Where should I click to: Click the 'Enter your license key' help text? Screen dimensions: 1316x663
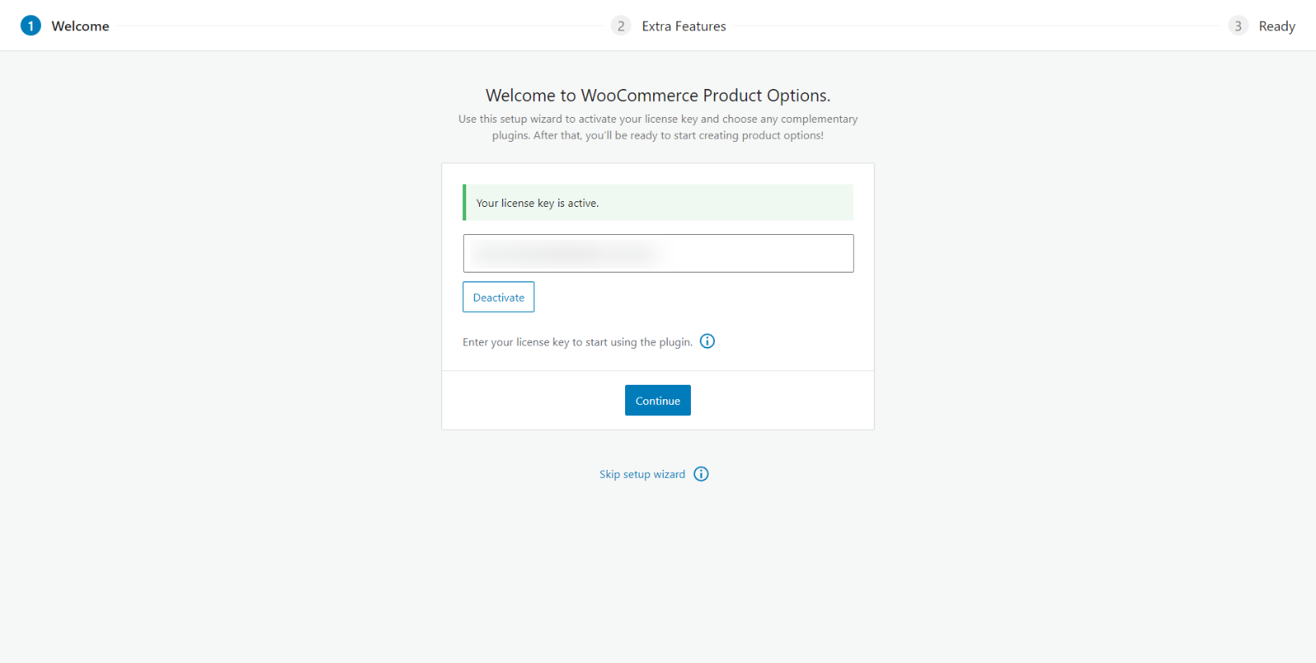coord(577,342)
